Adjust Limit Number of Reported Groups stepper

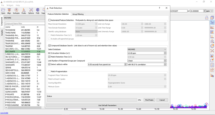[x=165, y=60]
